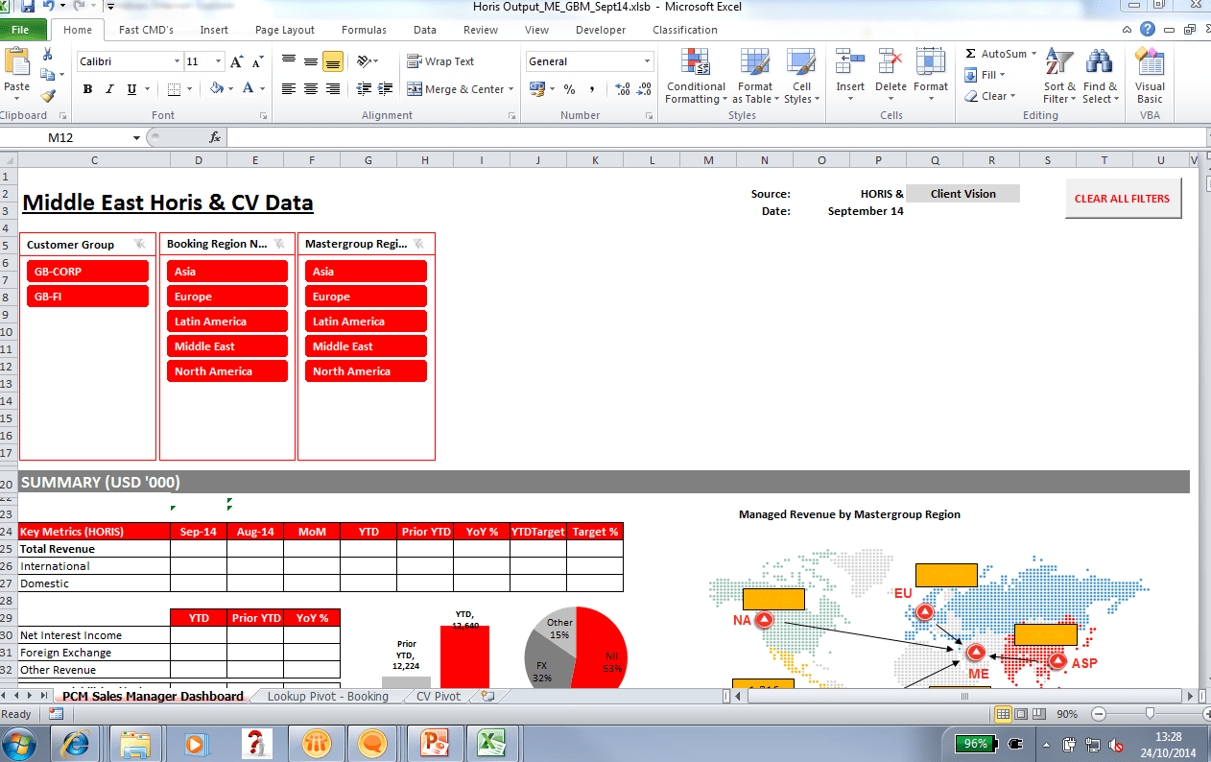The height and width of the screenshot is (762, 1211).
Task: Click the Accounting Number Format icon
Action: pyautogui.click(x=535, y=89)
